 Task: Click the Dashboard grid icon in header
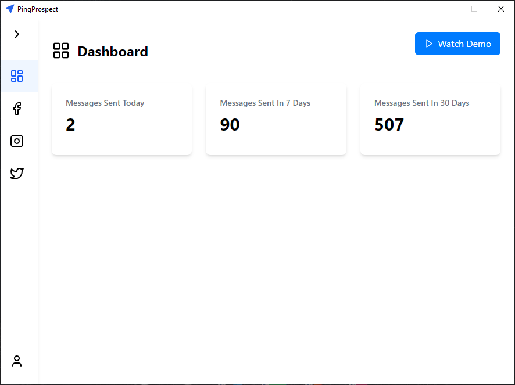[x=61, y=51]
